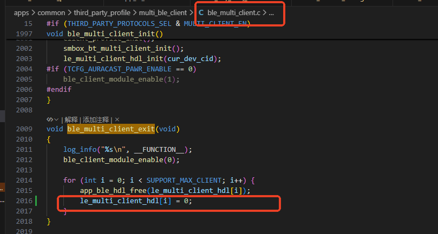This screenshot has height=234, width=438.
Task: Click line number 15 in the sticky header
Action: [x=28, y=23]
